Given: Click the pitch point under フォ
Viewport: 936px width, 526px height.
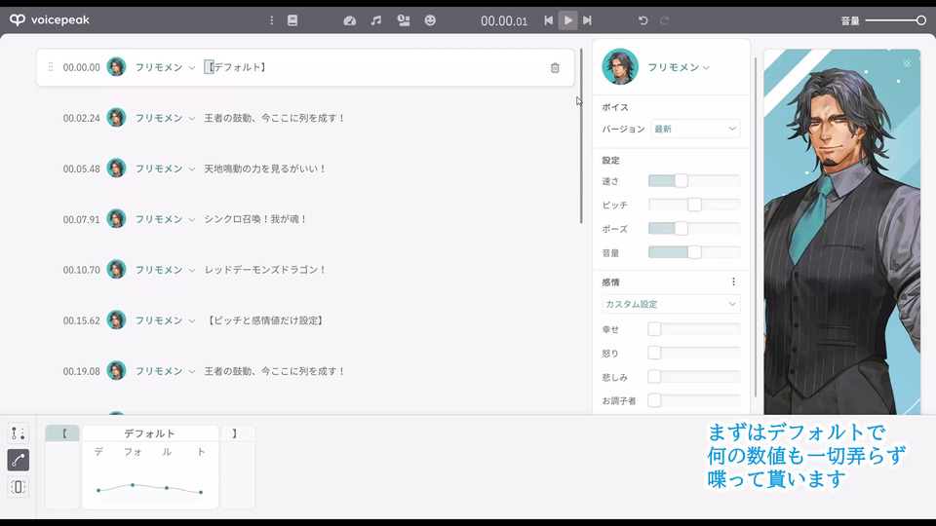Looking at the screenshot, I should click(x=133, y=485).
